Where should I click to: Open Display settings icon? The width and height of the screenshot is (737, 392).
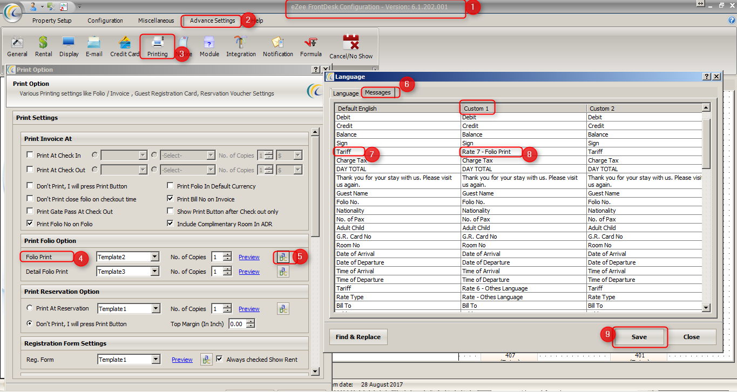tap(69, 46)
